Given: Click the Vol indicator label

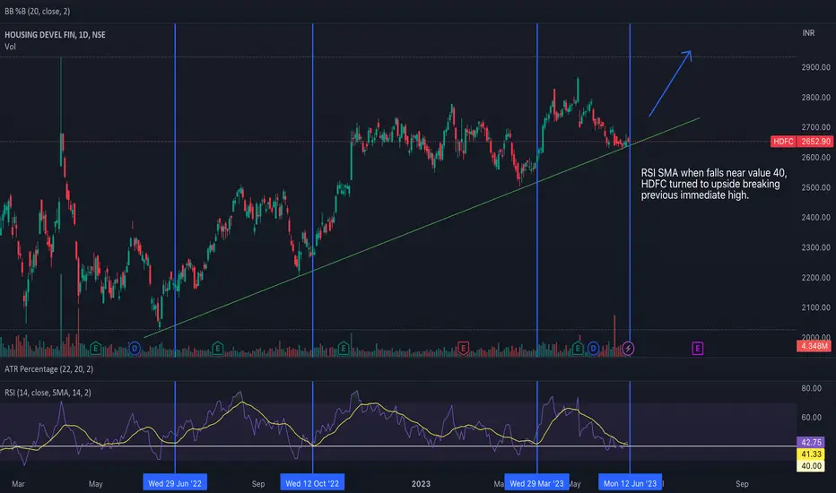Looking at the screenshot, I should (x=10, y=47).
